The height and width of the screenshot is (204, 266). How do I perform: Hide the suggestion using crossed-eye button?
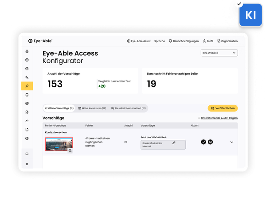tap(211, 142)
